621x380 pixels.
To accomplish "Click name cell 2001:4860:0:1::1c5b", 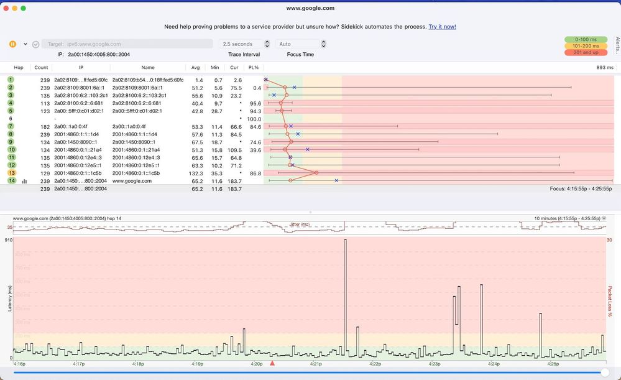I will pyautogui.click(x=136, y=173).
